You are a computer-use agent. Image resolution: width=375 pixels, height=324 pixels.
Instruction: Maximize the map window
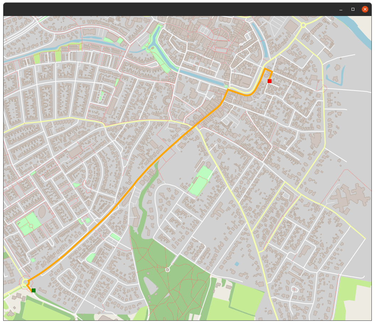pos(353,9)
